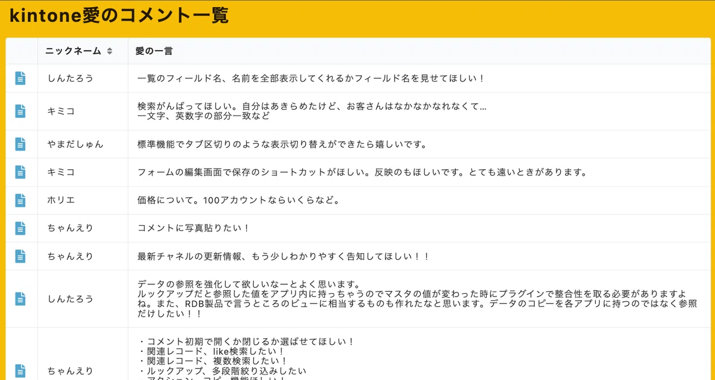715x380 pixels.
Task: Open record icon for ホリエ row
Action: (x=21, y=200)
